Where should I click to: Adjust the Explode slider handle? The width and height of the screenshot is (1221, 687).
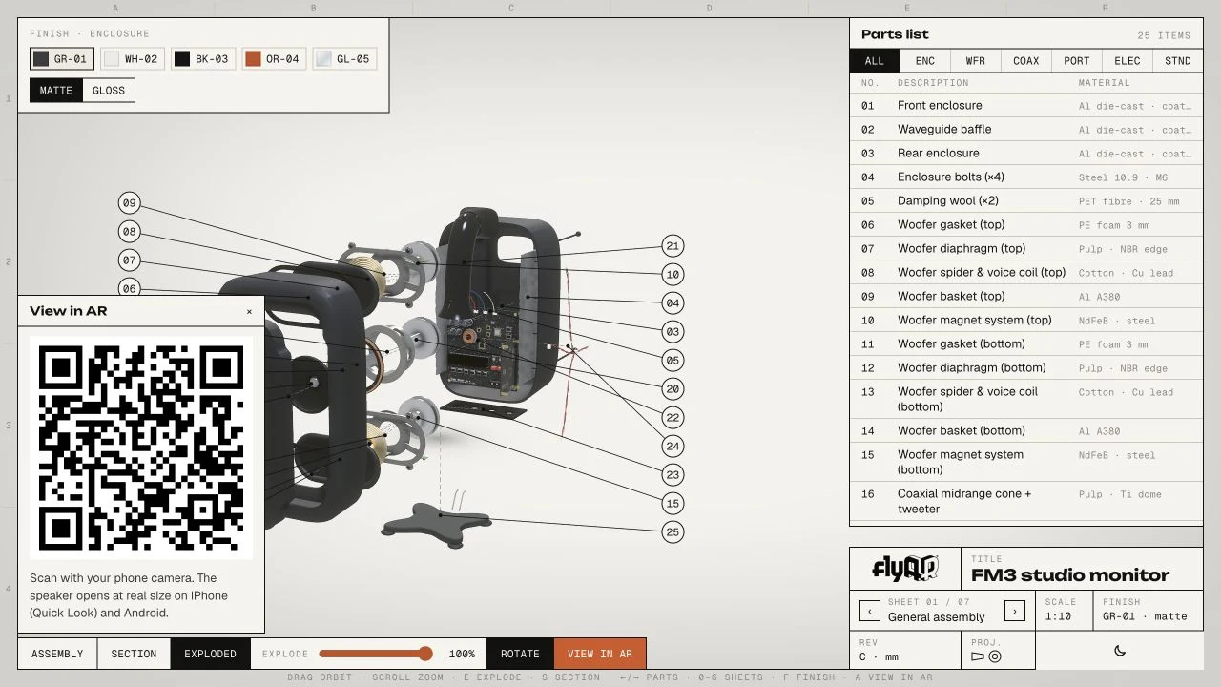425,654
